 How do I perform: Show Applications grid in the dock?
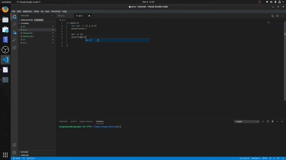5,155
